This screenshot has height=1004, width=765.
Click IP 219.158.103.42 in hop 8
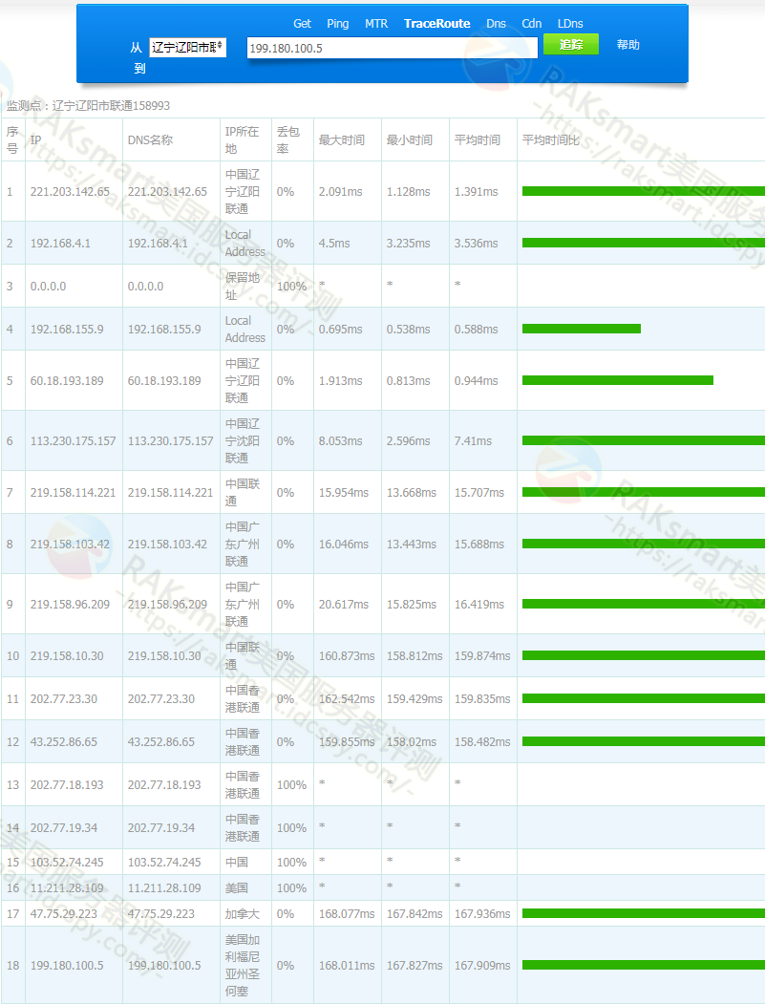click(x=70, y=545)
